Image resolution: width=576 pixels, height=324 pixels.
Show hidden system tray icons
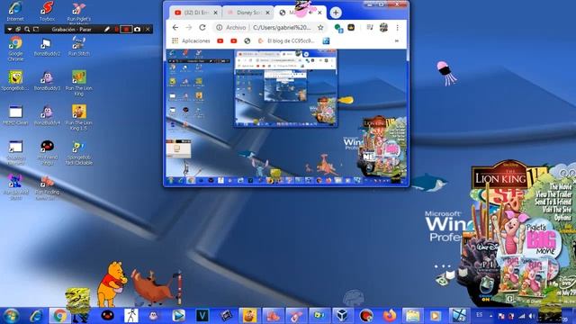[x=490, y=316]
